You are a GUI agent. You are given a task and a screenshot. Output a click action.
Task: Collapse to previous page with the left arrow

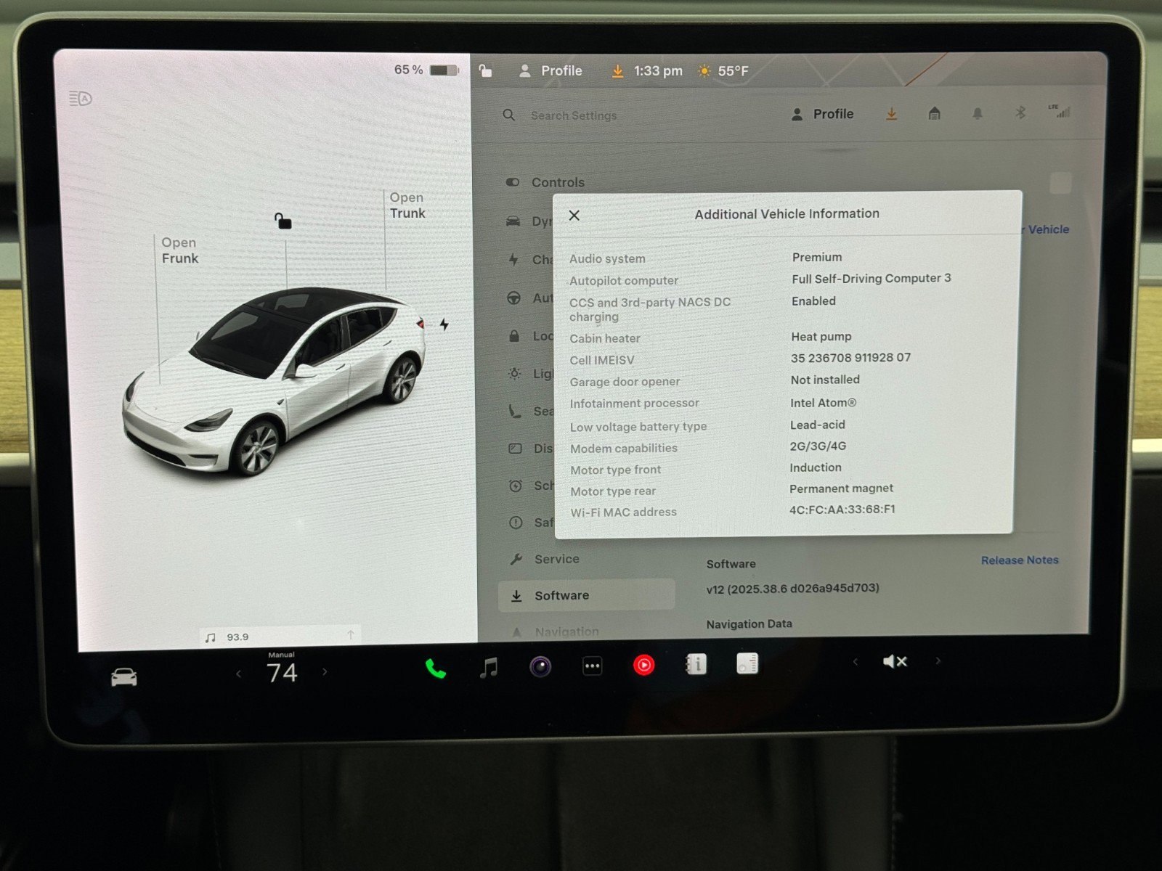[x=856, y=662]
